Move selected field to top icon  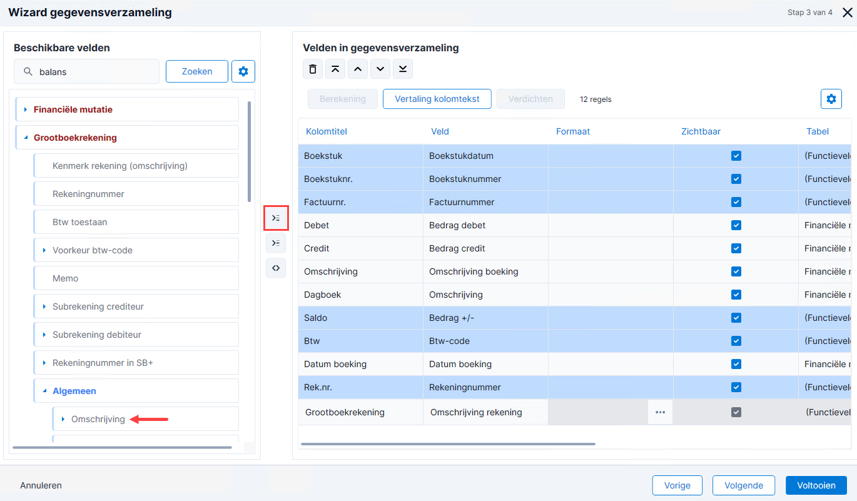pos(335,69)
